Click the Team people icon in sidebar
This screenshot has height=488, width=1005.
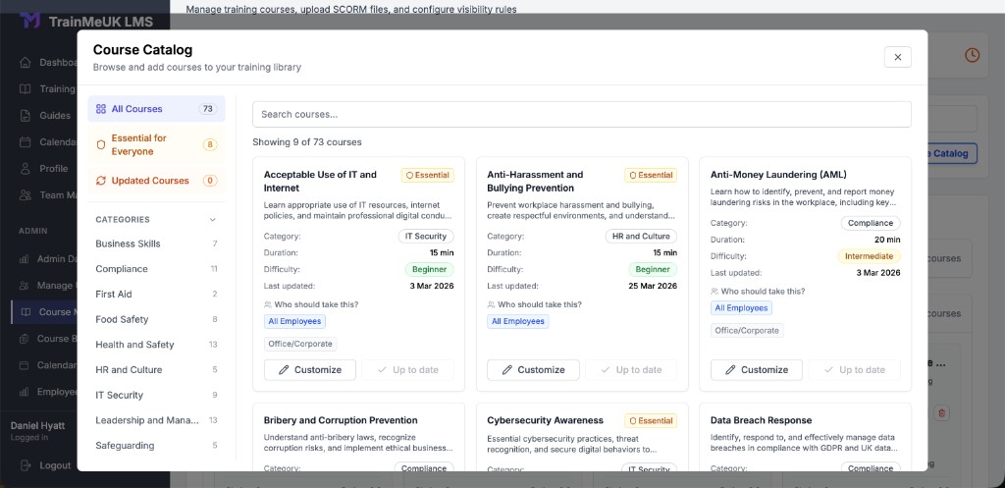(x=25, y=195)
